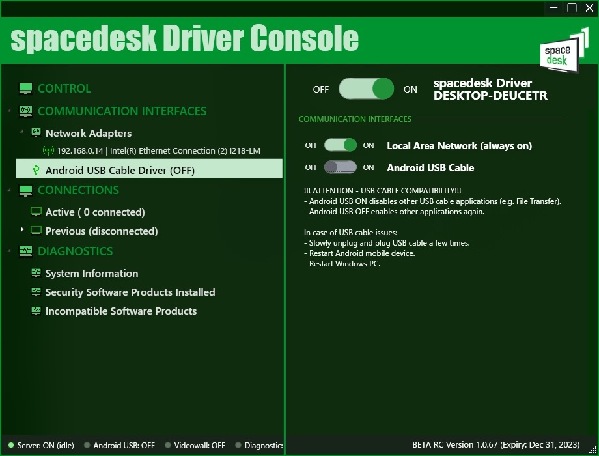Click the Android USB Cable label
Image resolution: width=599 pixels, height=456 pixels.
[430, 168]
